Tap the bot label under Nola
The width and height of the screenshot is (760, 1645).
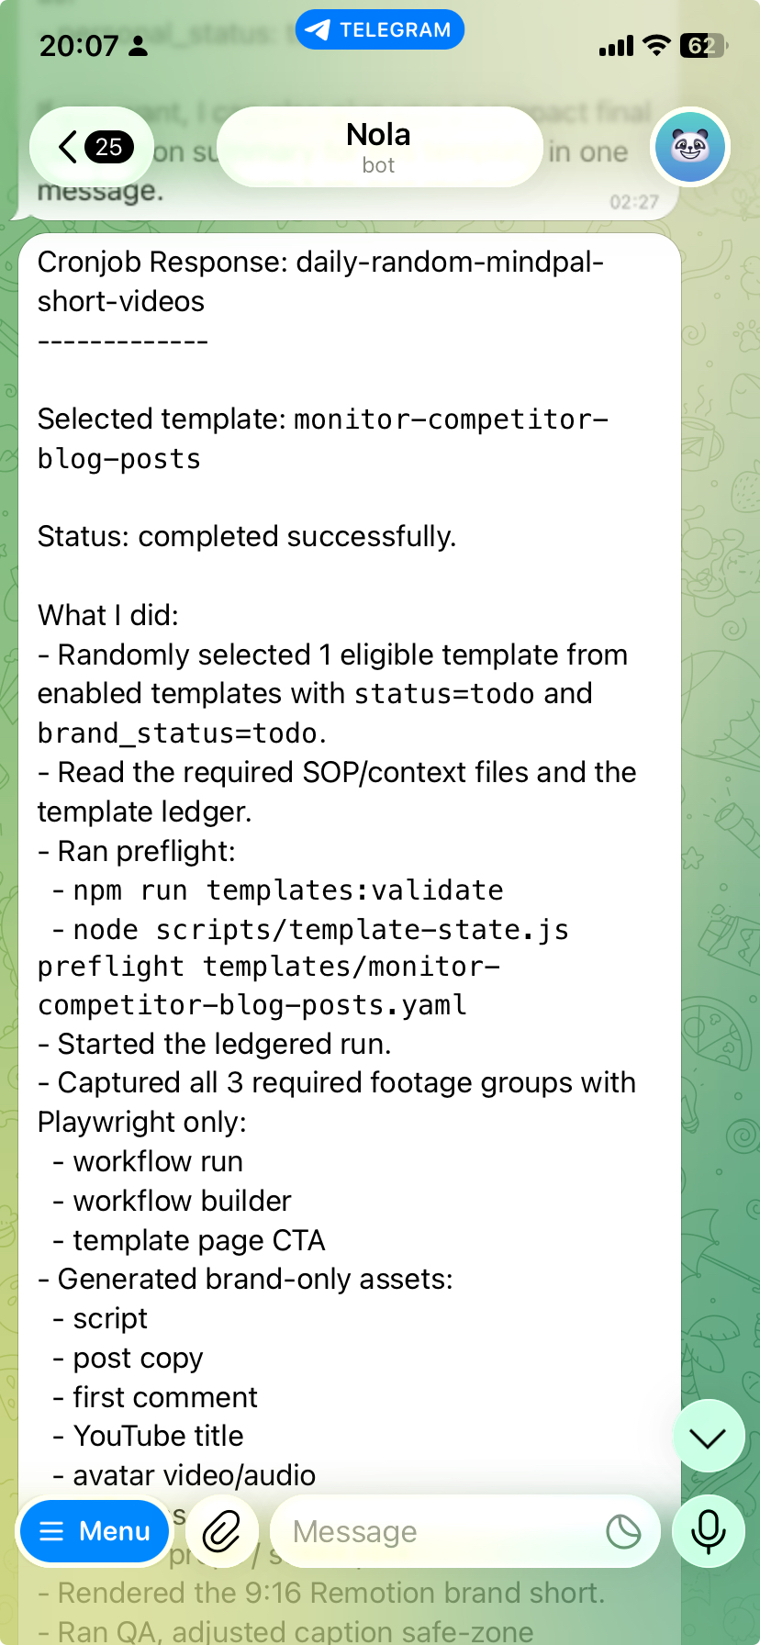378,165
